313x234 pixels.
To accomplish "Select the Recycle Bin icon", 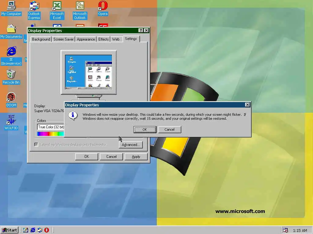I will (x=11, y=77).
